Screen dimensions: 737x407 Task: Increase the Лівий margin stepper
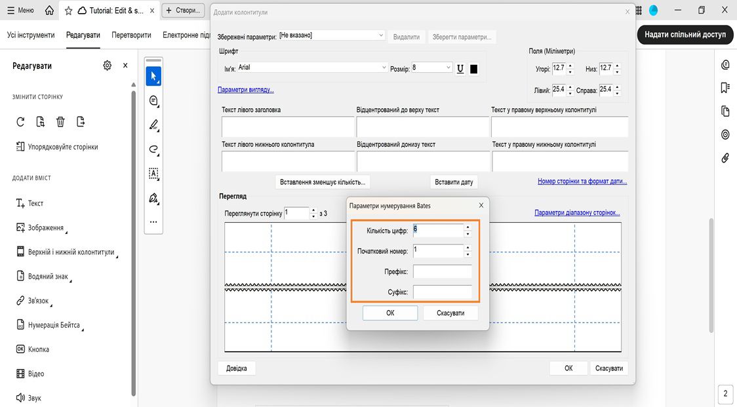pos(570,87)
